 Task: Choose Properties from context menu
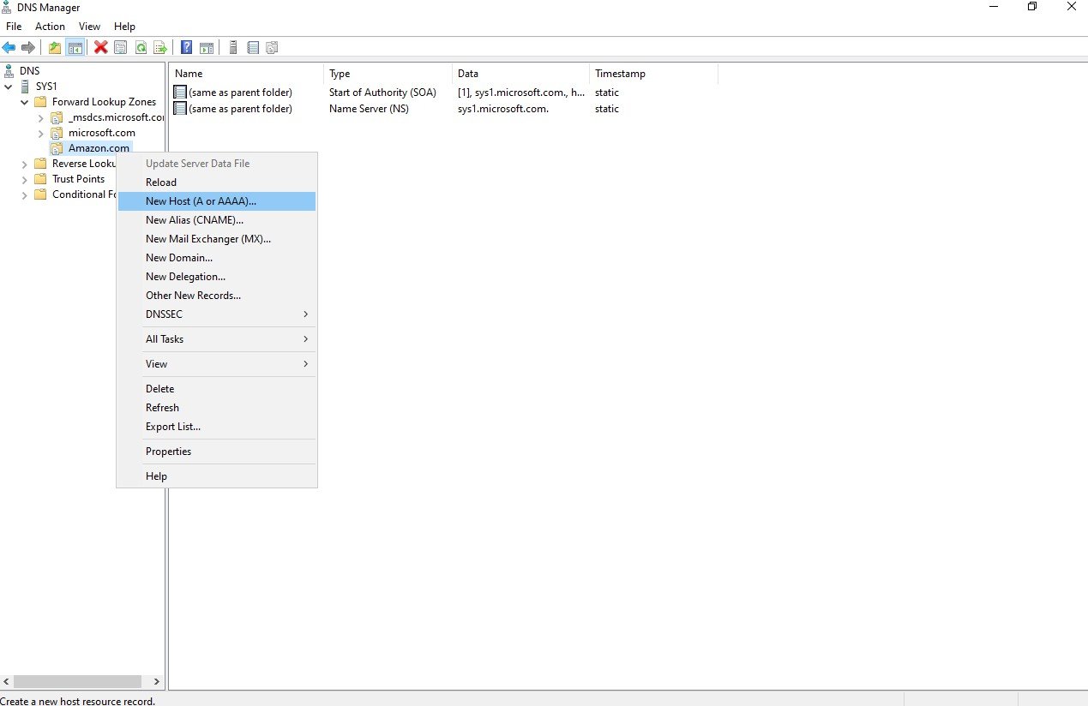click(x=217, y=452)
